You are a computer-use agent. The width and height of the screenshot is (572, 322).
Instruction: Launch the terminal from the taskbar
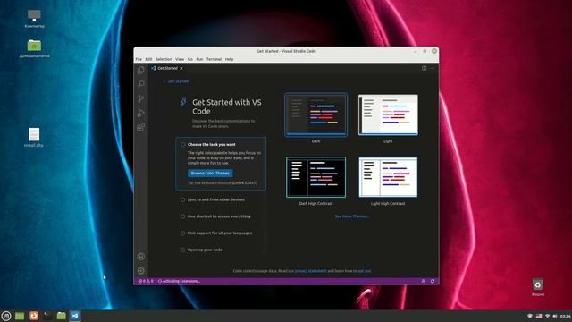point(47,316)
